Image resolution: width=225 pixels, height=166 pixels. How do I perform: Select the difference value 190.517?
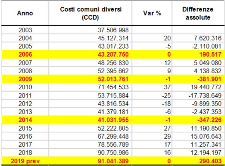[x=210, y=54]
